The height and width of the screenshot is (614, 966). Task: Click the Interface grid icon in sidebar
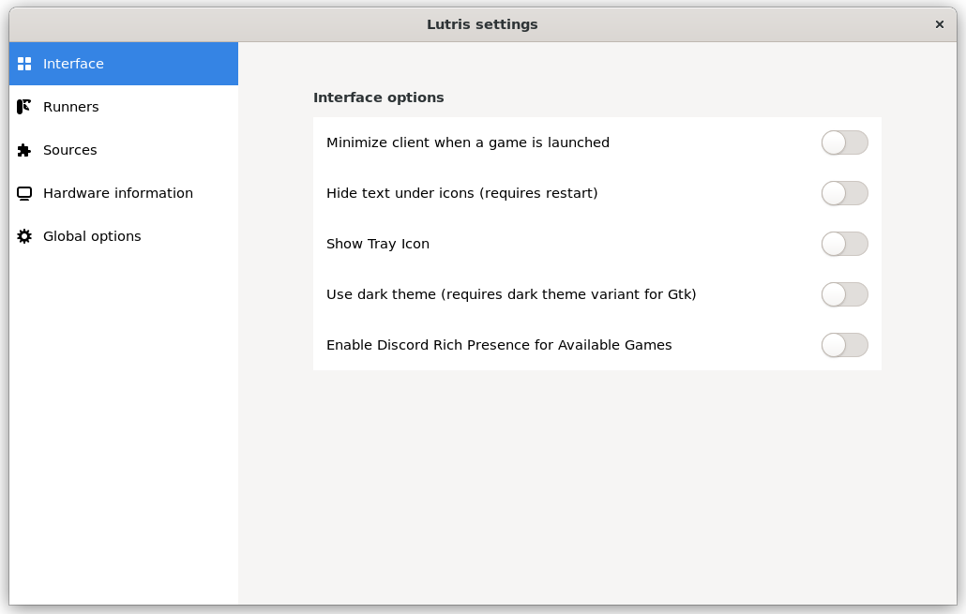tap(23, 64)
